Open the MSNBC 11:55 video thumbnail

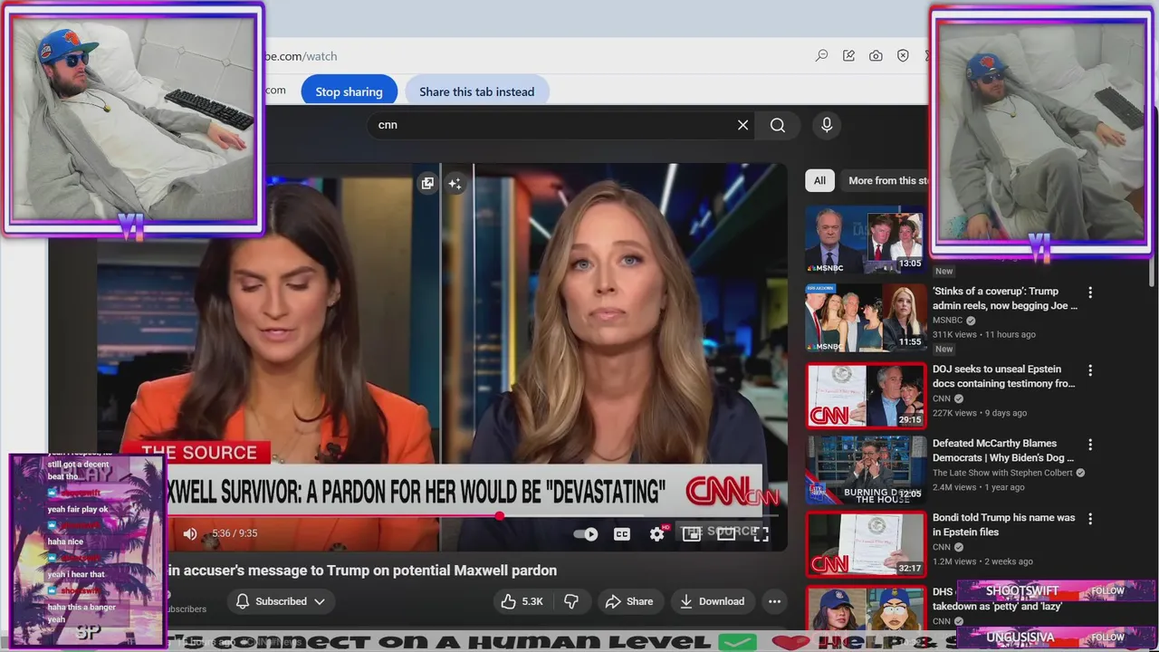click(x=866, y=318)
